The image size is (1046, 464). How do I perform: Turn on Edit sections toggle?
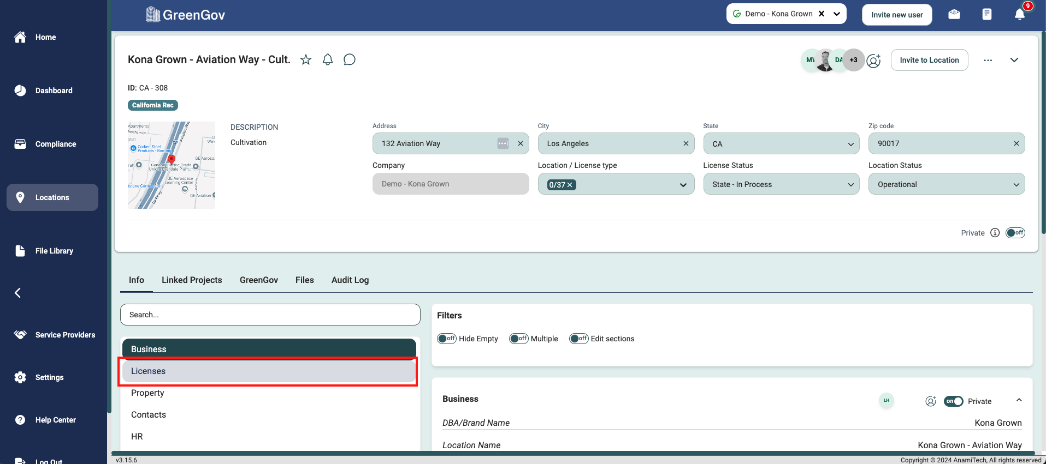(x=578, y=339)
